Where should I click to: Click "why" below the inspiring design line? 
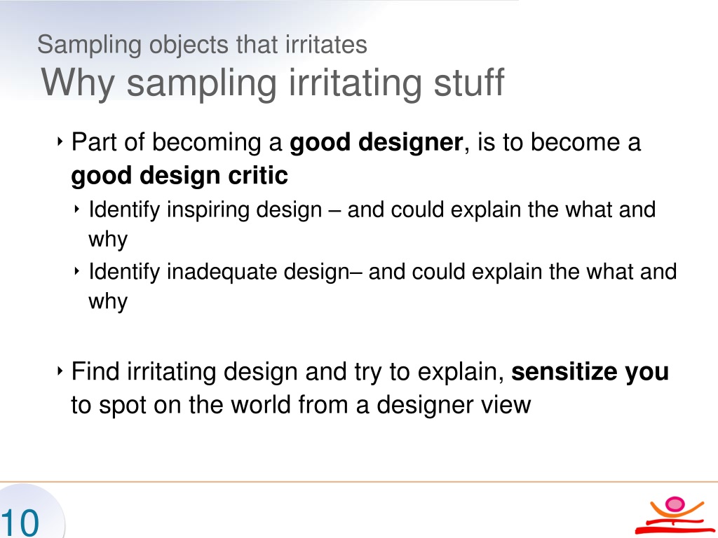[108, 240]
